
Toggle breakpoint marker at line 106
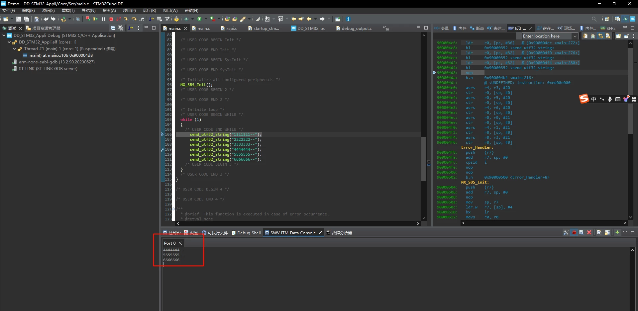tap(162, 134)
